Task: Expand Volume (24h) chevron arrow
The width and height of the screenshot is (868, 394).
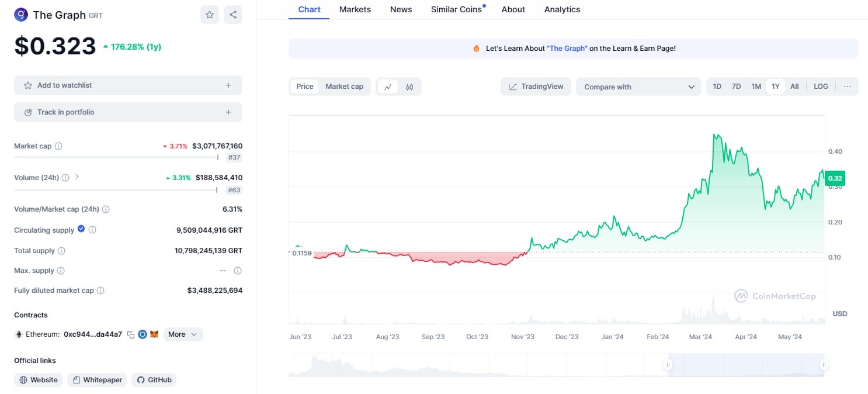Action: 77,177
